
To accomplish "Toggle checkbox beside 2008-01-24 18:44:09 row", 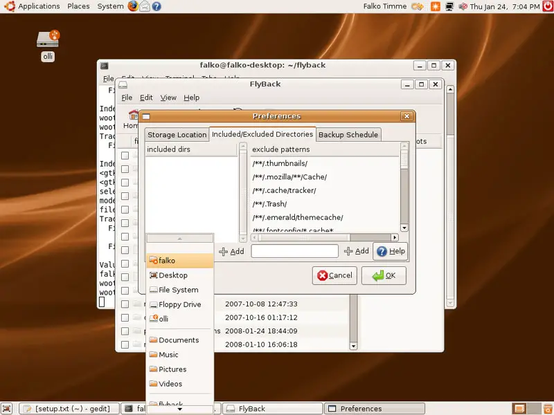I will (125, 331).
